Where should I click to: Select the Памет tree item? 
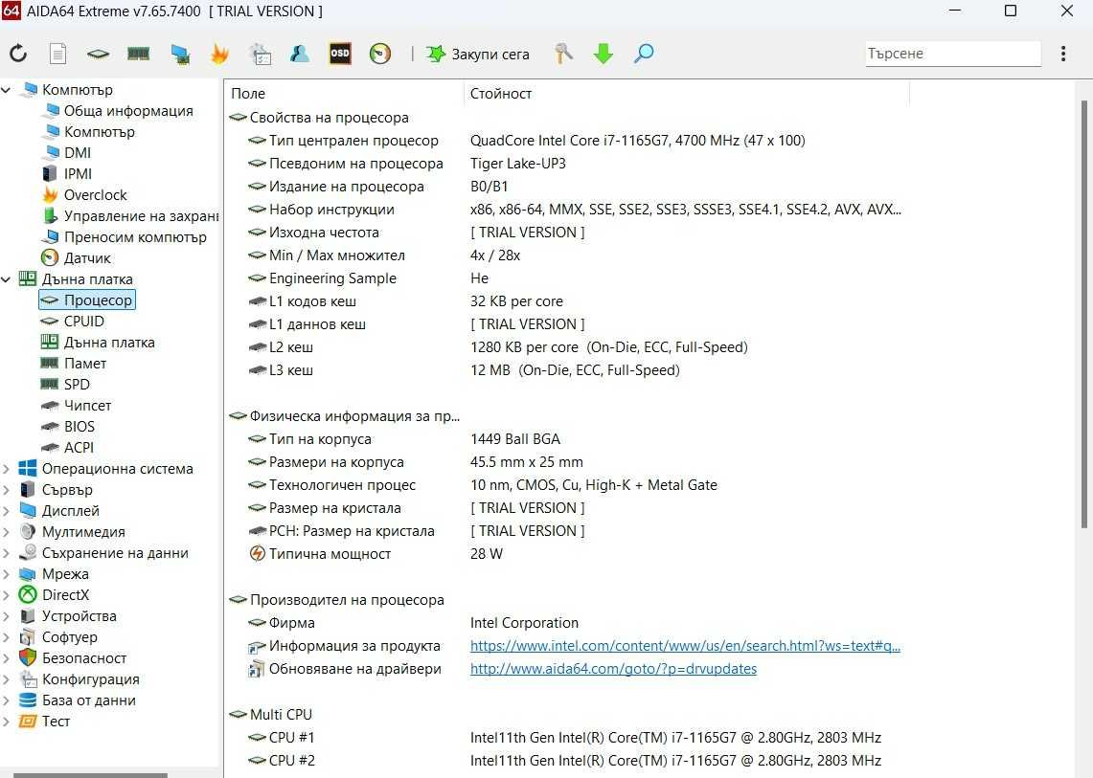click(85, 364)
